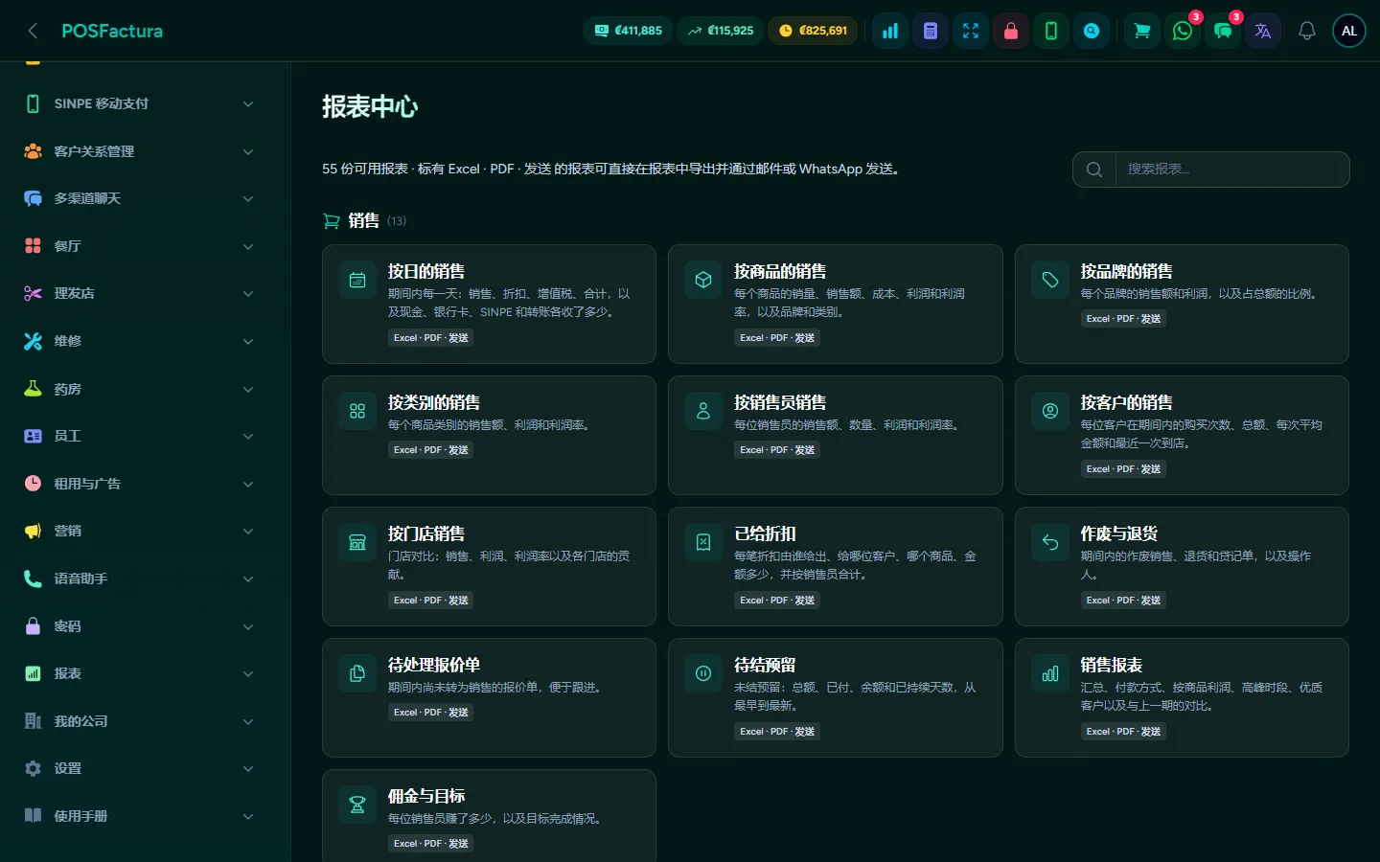Image resolution: width=1380 pixels, height=862 pixels.
Task: Open 报表 in the sidebar
Action: (x=140, y=673)
